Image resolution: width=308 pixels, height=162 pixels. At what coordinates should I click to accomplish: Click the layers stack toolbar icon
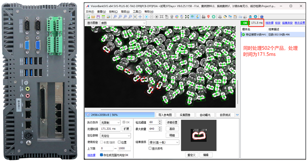click(192, 17)
